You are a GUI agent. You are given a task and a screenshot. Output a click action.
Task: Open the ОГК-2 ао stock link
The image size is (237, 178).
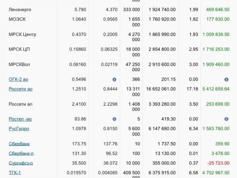pyautogui.click(x=19, y=80)
